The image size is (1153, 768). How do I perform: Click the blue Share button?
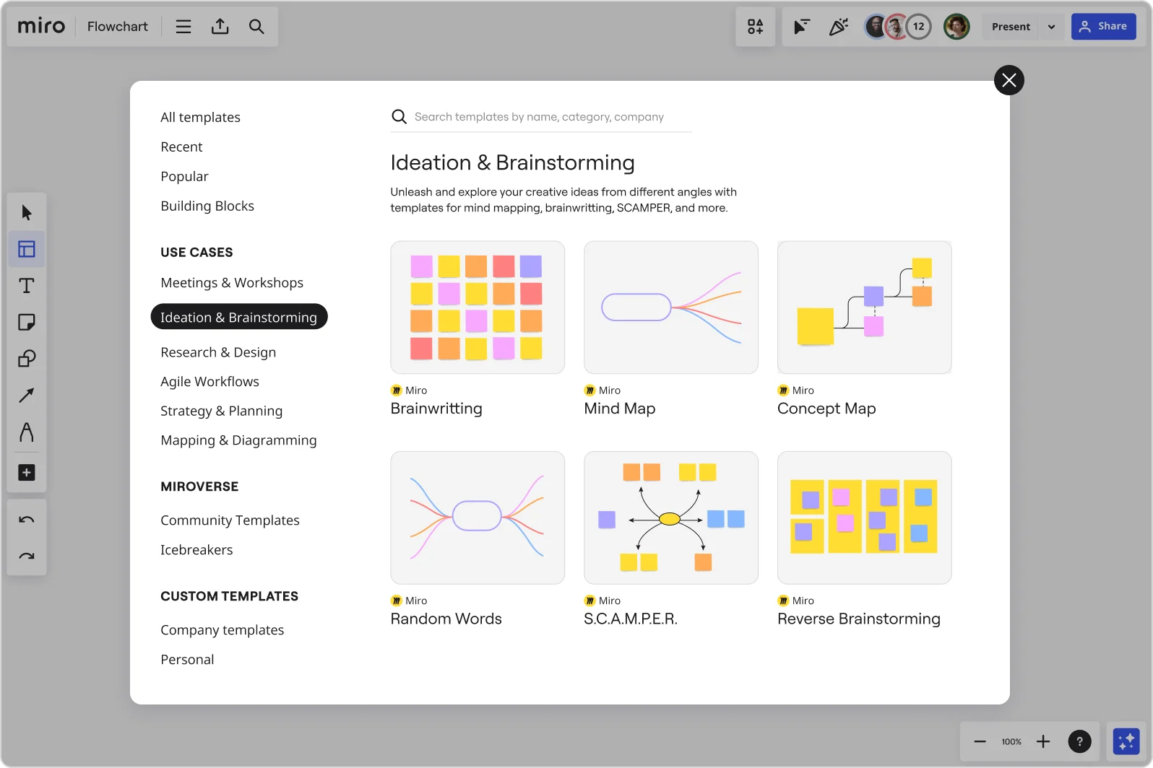click(1103, 27)
